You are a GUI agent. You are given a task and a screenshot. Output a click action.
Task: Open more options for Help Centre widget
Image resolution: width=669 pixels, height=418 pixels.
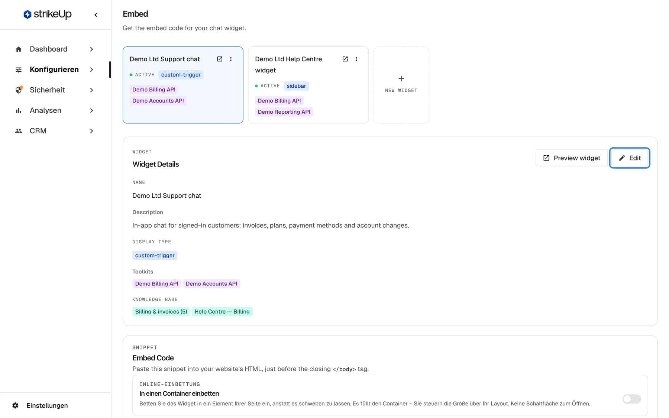click(356, 59)
